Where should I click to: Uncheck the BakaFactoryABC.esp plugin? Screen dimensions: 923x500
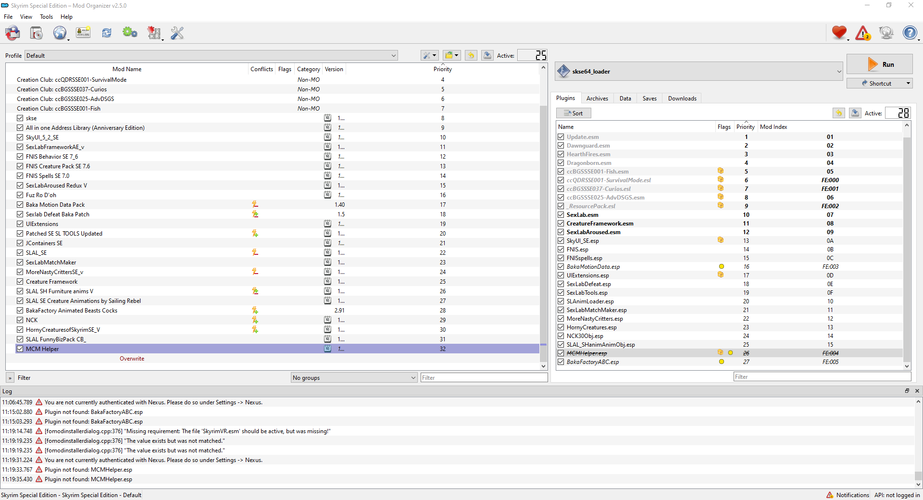[x=561, y=362]
